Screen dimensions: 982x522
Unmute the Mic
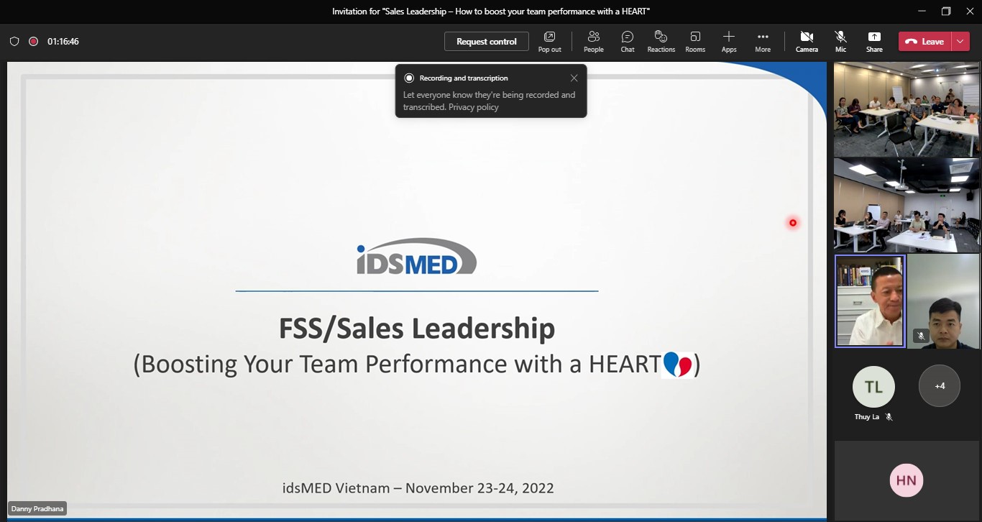[840, 41]
